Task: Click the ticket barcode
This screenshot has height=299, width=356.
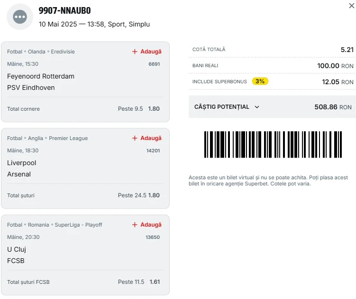Action: point(273,144)
